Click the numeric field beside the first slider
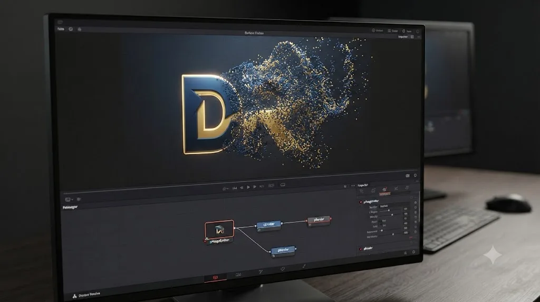Screen dimensions: 540x302 click(x=406, y=209)
